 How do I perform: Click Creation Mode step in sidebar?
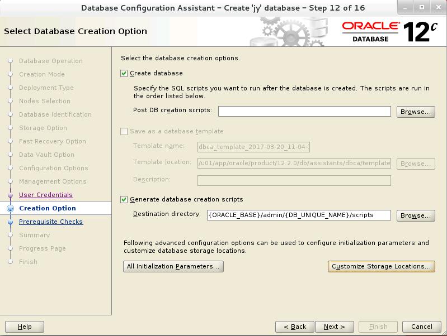click(x=42, y=74)
